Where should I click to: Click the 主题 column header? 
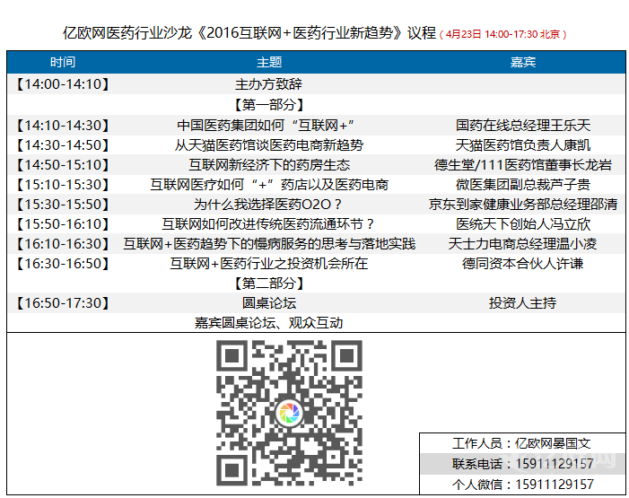point(269,62)
